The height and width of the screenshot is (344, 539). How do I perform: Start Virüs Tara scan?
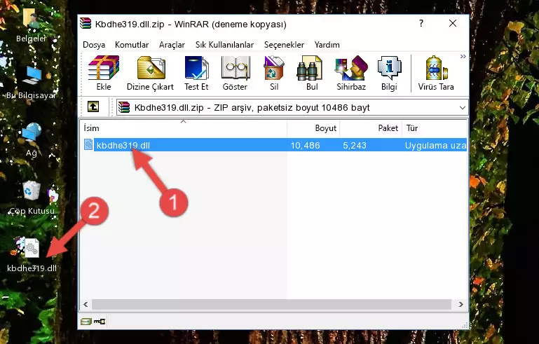436,73
